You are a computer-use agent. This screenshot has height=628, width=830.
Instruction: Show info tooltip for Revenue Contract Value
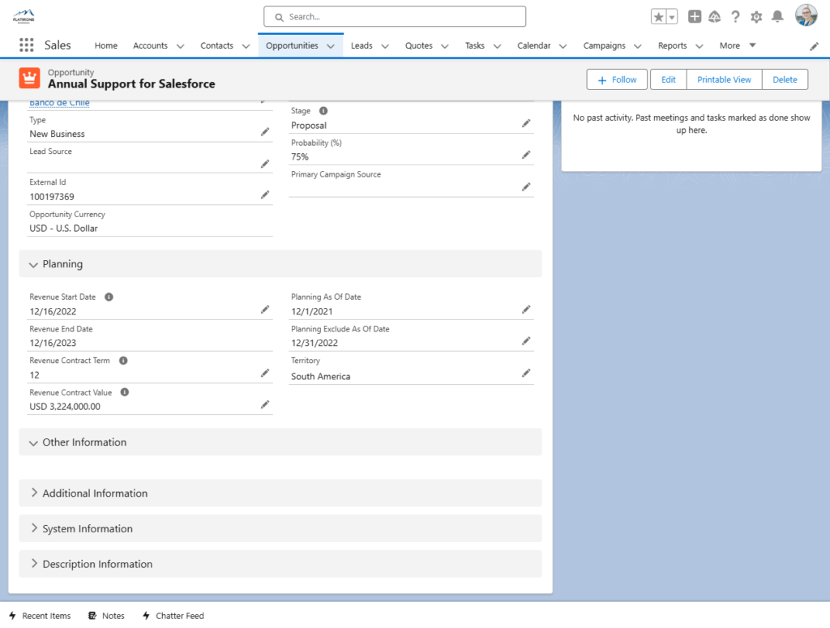point(125,392)
